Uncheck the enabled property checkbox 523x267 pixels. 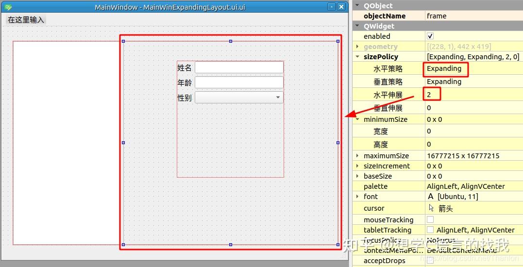430,36
